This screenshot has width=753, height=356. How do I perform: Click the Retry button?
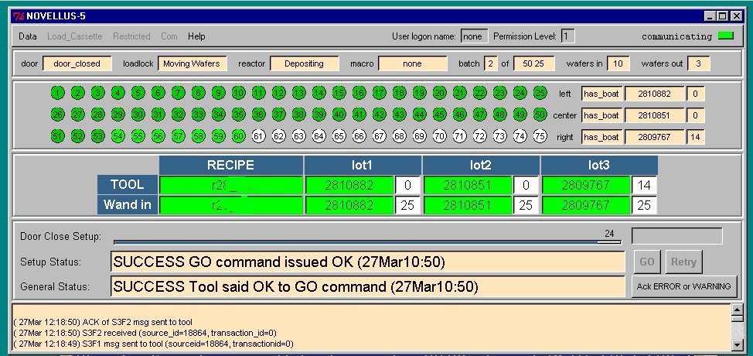coord(684,262)
